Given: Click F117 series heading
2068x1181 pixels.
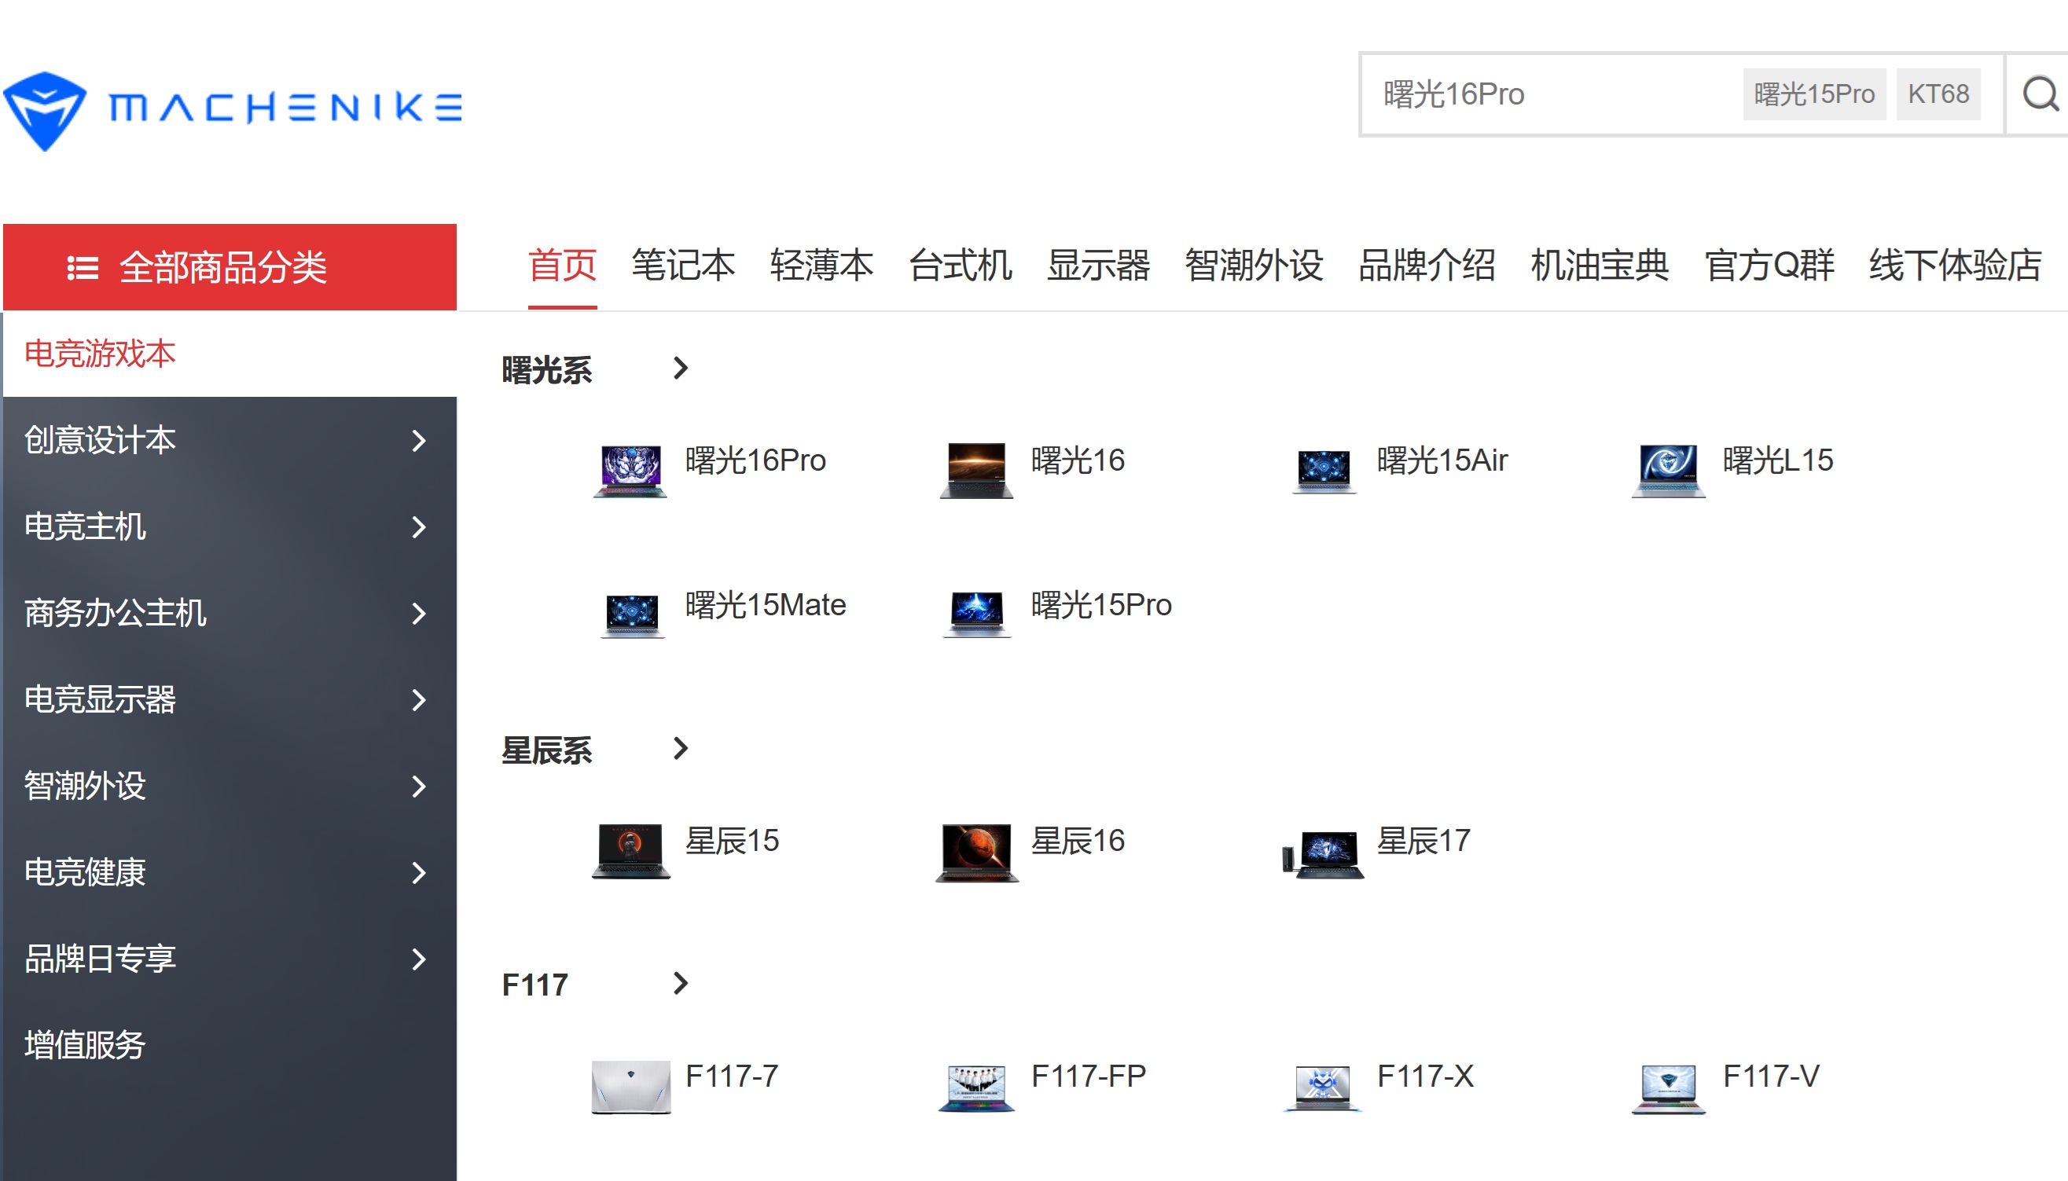Looking at the screenshot, I should [x=534, y=985].
